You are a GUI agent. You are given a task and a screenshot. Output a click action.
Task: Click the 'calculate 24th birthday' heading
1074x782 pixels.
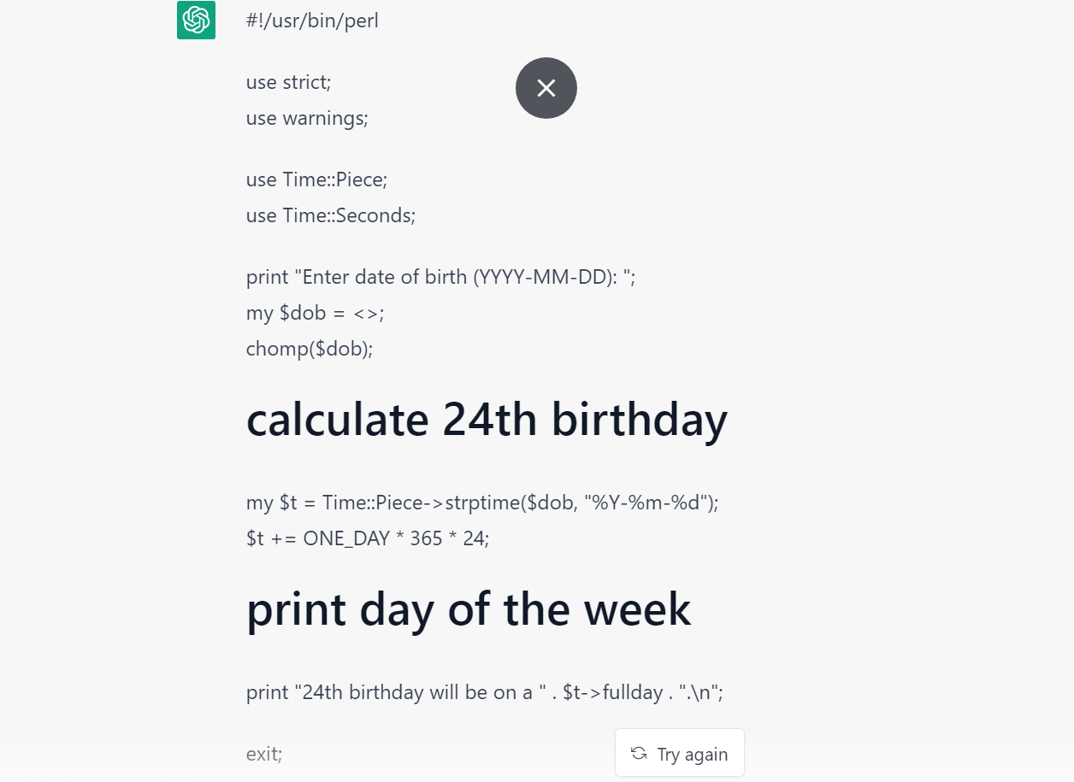click(487, 419)
